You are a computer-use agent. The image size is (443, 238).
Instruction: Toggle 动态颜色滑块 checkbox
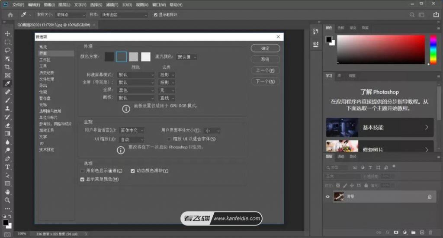pyautogui.click(x=132, y=171)
